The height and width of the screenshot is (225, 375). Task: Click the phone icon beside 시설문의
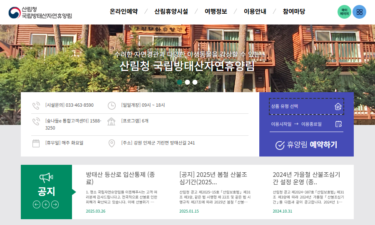coord(36,105)
